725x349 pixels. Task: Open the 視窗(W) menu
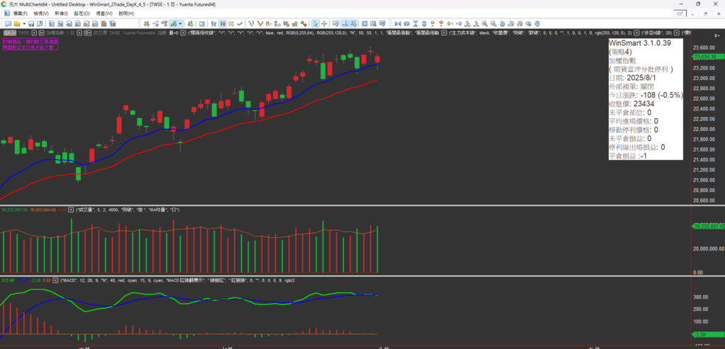point(104,13)
